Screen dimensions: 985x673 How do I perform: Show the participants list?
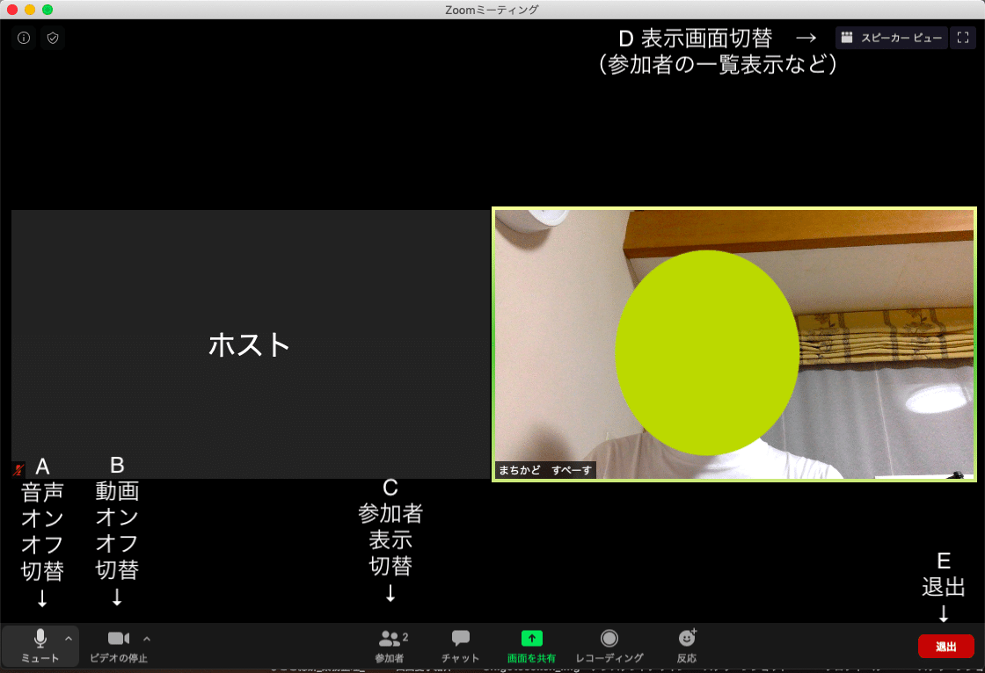point(390,644)
